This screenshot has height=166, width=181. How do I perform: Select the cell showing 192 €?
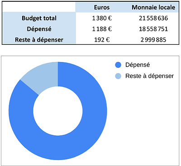pos(102,40)
